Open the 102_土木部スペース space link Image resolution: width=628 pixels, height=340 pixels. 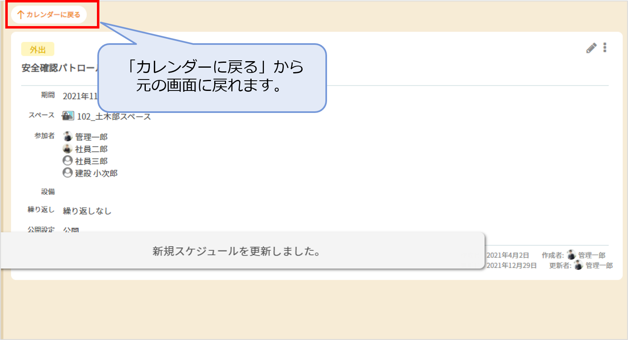click(x=114, y=117)
